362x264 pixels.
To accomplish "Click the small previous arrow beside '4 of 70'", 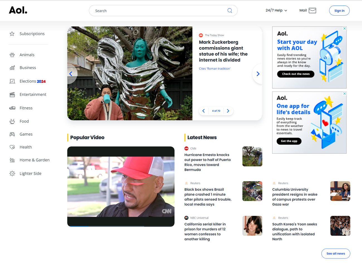I will [204, 111].
